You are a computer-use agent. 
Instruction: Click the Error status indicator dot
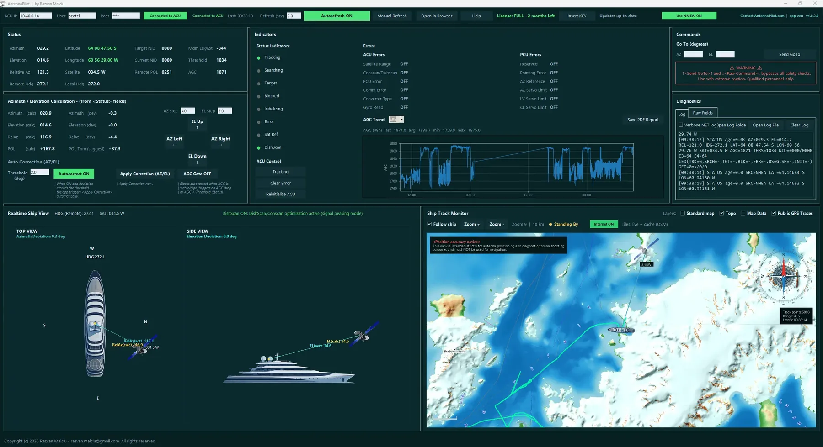click(x=259, y=122)
